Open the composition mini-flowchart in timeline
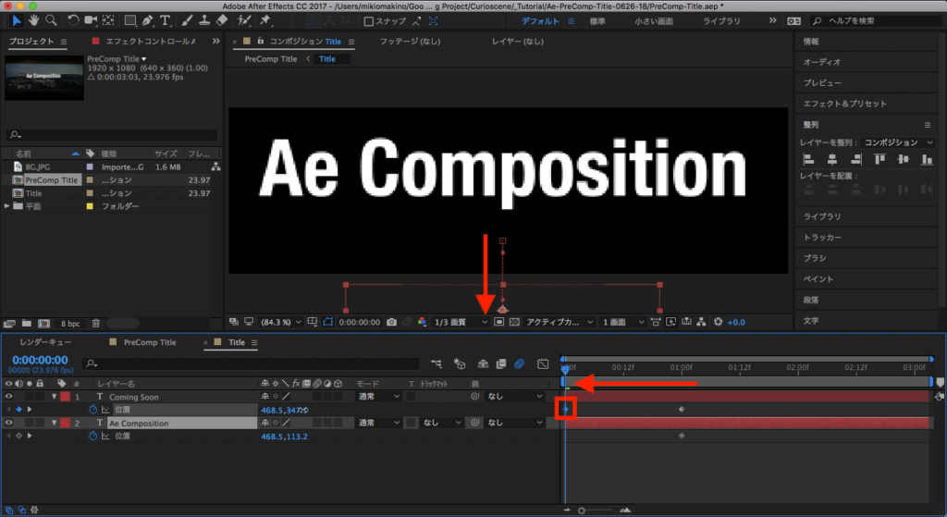Viewport: 947px width, 517px height. pos(437,363)
